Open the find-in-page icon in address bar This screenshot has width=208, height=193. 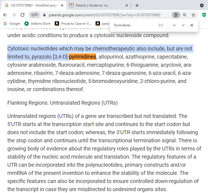176,15
